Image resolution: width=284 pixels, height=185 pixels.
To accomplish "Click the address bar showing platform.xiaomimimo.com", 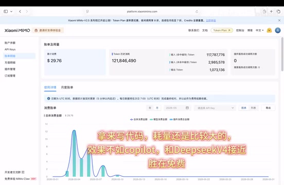I will tap(142, 11).
